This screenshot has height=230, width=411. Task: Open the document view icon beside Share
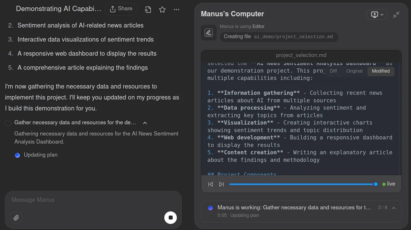coord(148,9)
